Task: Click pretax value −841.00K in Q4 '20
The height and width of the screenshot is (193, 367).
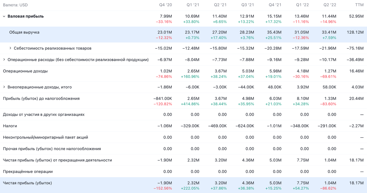Action: coord(163,98)
